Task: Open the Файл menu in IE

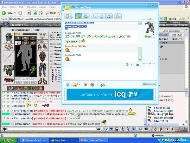Action: coord(4,7)
